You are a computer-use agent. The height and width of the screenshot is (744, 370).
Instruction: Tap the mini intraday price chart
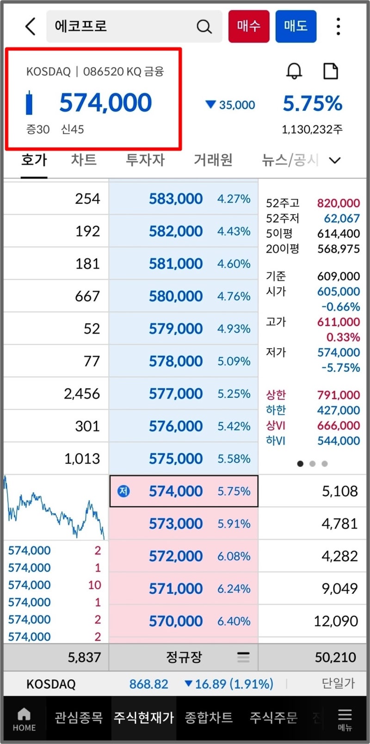tap(55, 508)
